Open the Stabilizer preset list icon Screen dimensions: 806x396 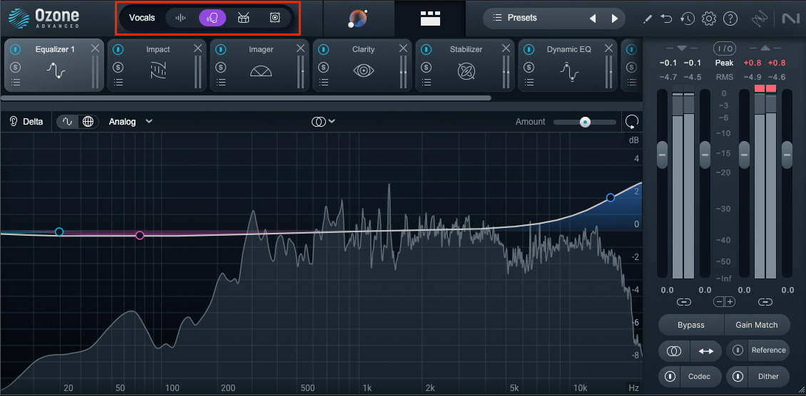coord(427,83)
